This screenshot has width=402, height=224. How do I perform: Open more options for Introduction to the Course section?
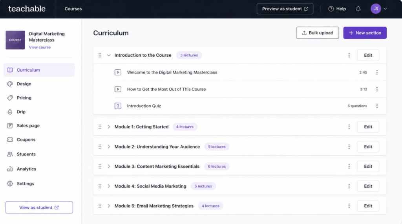coord(349,55)
